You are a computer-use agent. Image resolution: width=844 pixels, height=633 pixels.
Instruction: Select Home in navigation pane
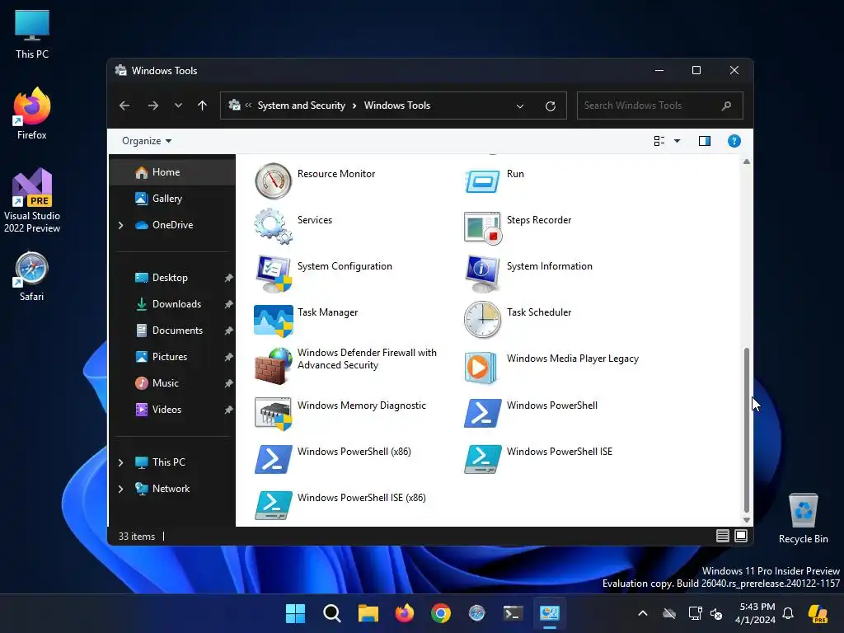coord(172,172)
